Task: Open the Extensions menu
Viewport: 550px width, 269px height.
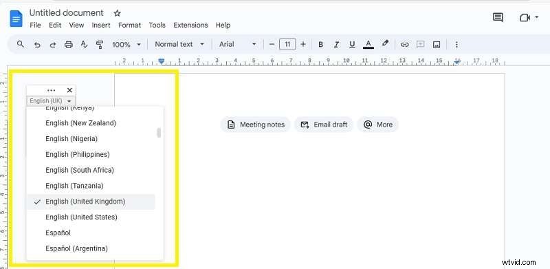Action: tap(190, 25)
